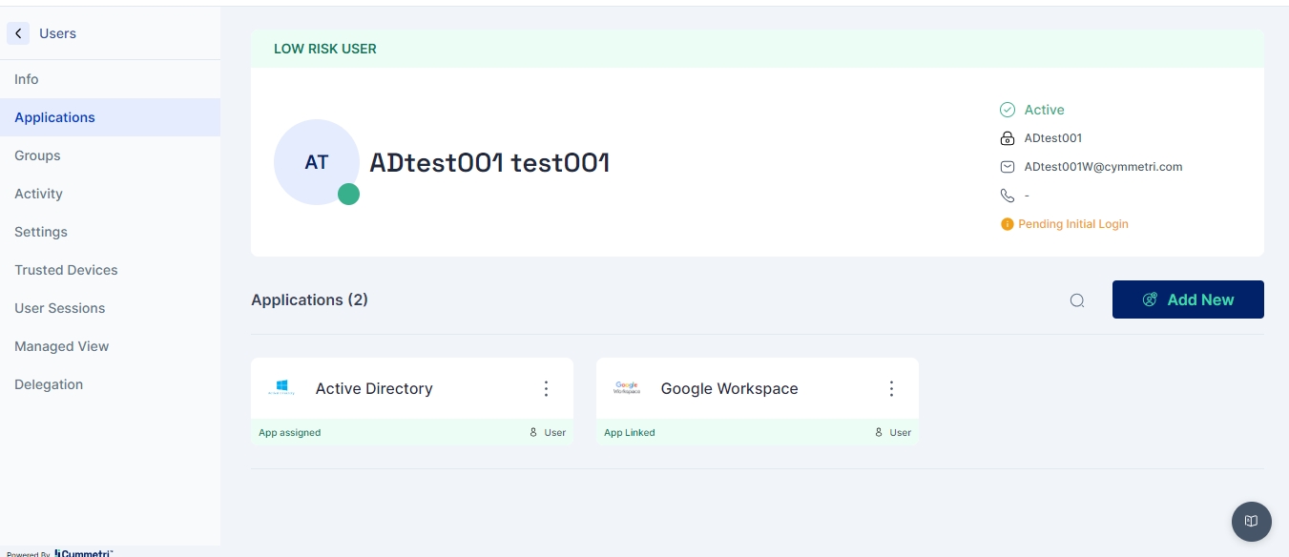
Task: Click the green Active status checkmark icon
Action: point(1007,110)
